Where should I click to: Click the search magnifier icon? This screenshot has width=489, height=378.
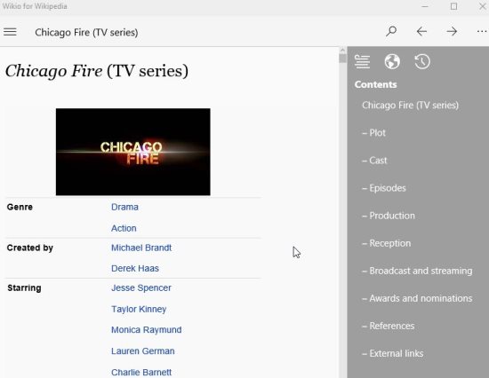tap(391, 31)
